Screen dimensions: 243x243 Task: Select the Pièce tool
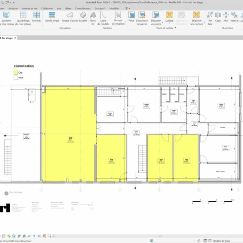click(131, 17)
